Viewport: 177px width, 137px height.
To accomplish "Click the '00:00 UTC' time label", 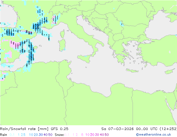I will (x=146, y=129).
